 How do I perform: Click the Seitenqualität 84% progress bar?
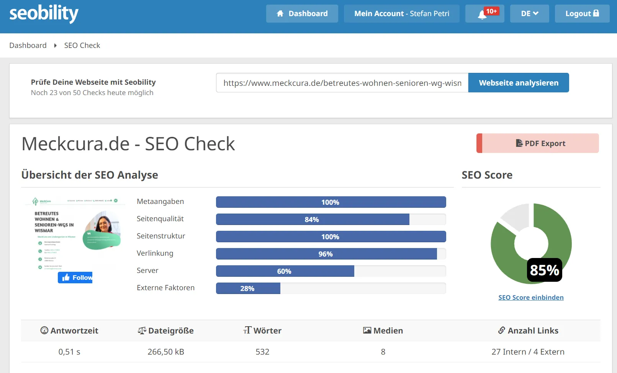pyautogui.click(x=331, y=219)
